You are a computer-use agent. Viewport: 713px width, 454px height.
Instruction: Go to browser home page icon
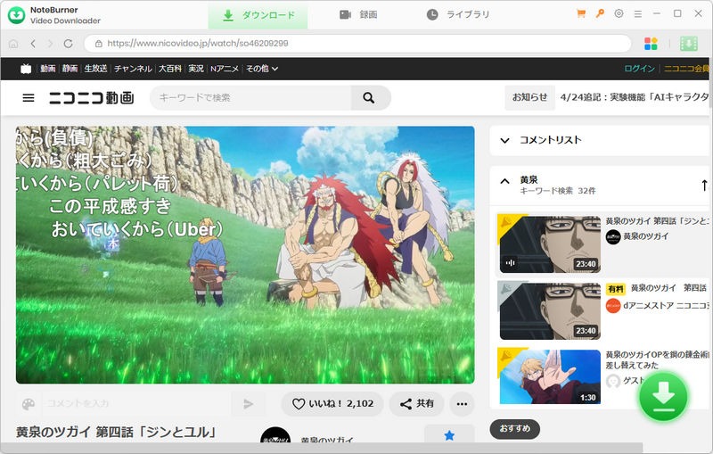13,44
